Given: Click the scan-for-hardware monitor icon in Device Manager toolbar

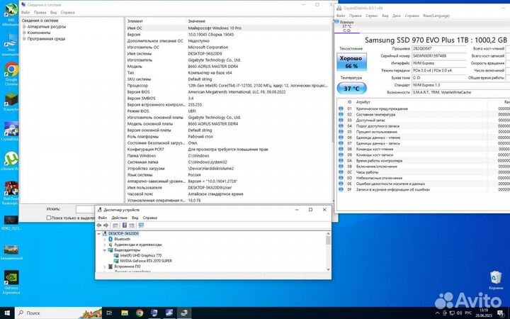Looking at the screenshot, I should click(x=141, y=225).
